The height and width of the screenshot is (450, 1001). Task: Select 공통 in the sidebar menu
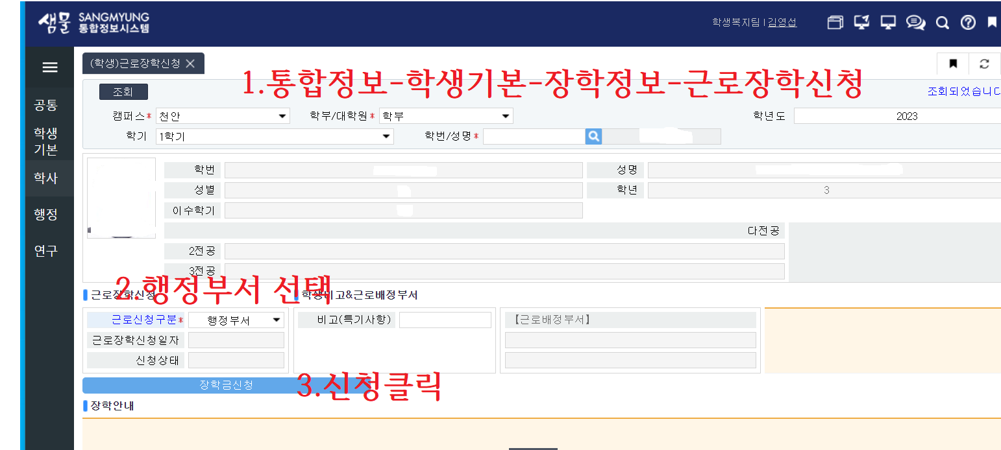46,105
